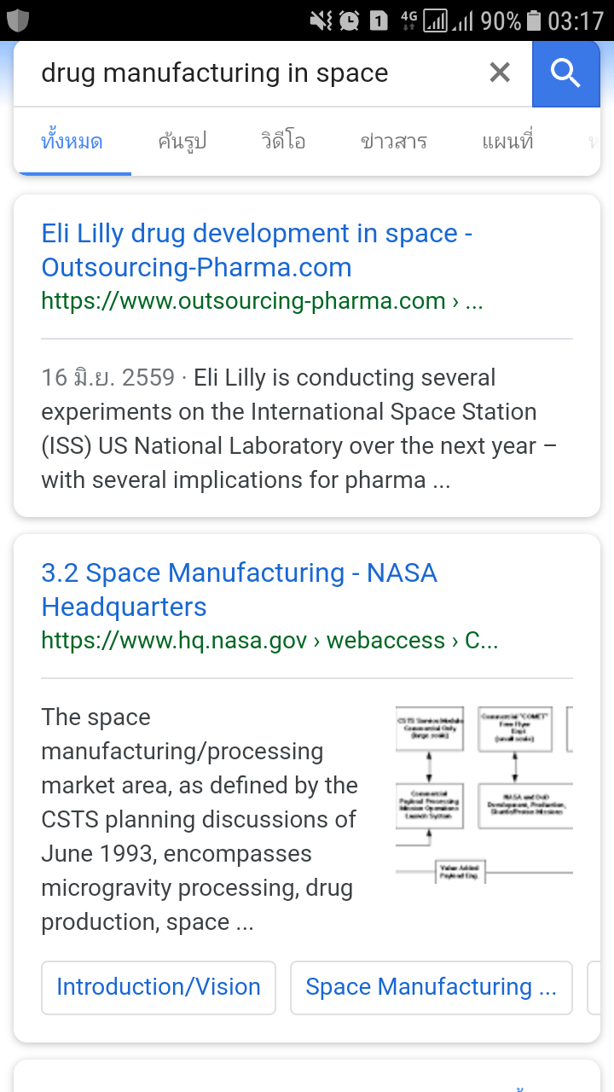Viewport: 614px width, 1092px height.
Task: Select the ทั้งหมด tab
Action: click(72, 142)
